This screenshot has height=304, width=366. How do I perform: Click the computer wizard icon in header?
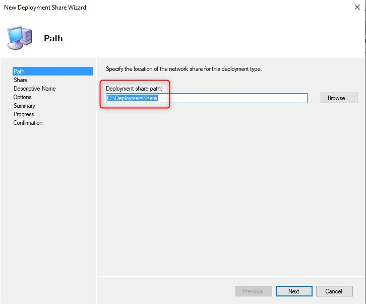(19, 38)
